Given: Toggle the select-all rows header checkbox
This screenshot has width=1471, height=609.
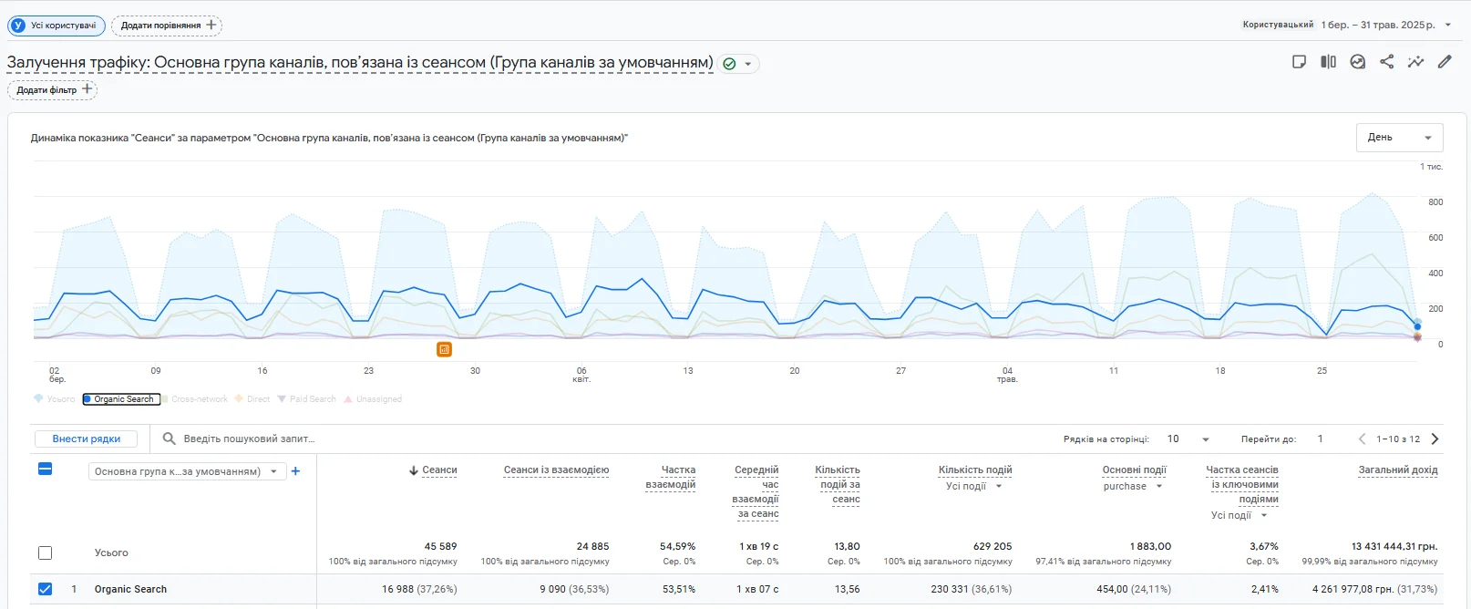Looking at the screenshot, I should click(45, 469).
